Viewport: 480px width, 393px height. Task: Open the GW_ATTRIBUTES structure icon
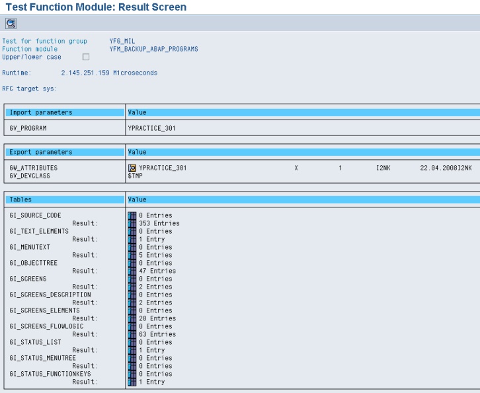click(132, 168)
